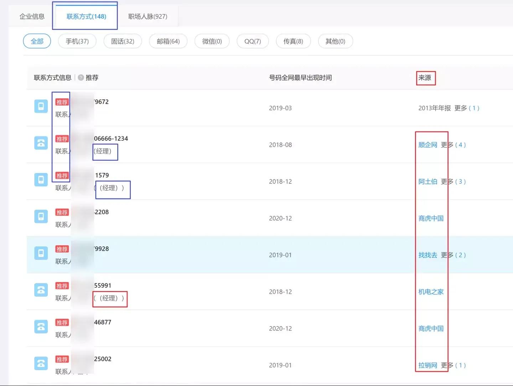Click the landline icon beside number ending 25002
The image size is (513, 386).
(41, 363)
